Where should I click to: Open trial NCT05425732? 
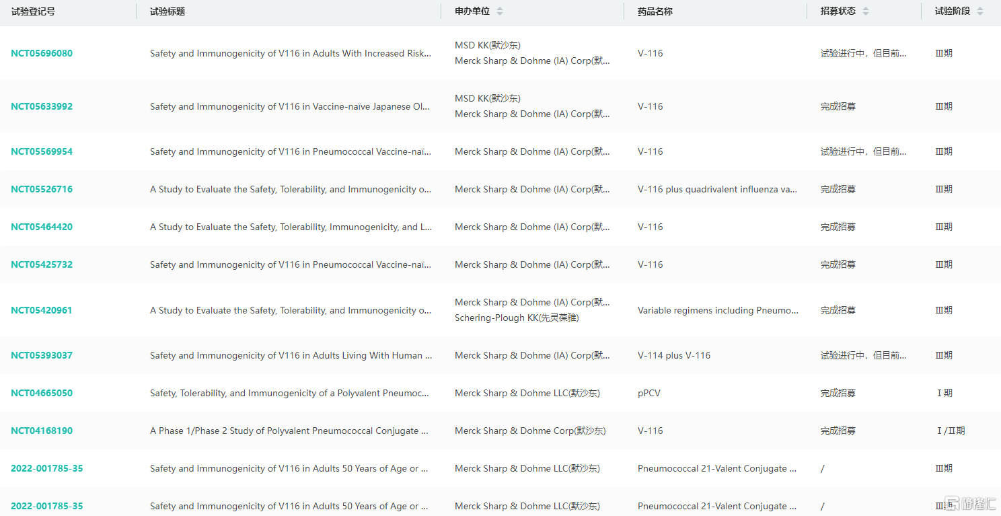click(42, 264)
